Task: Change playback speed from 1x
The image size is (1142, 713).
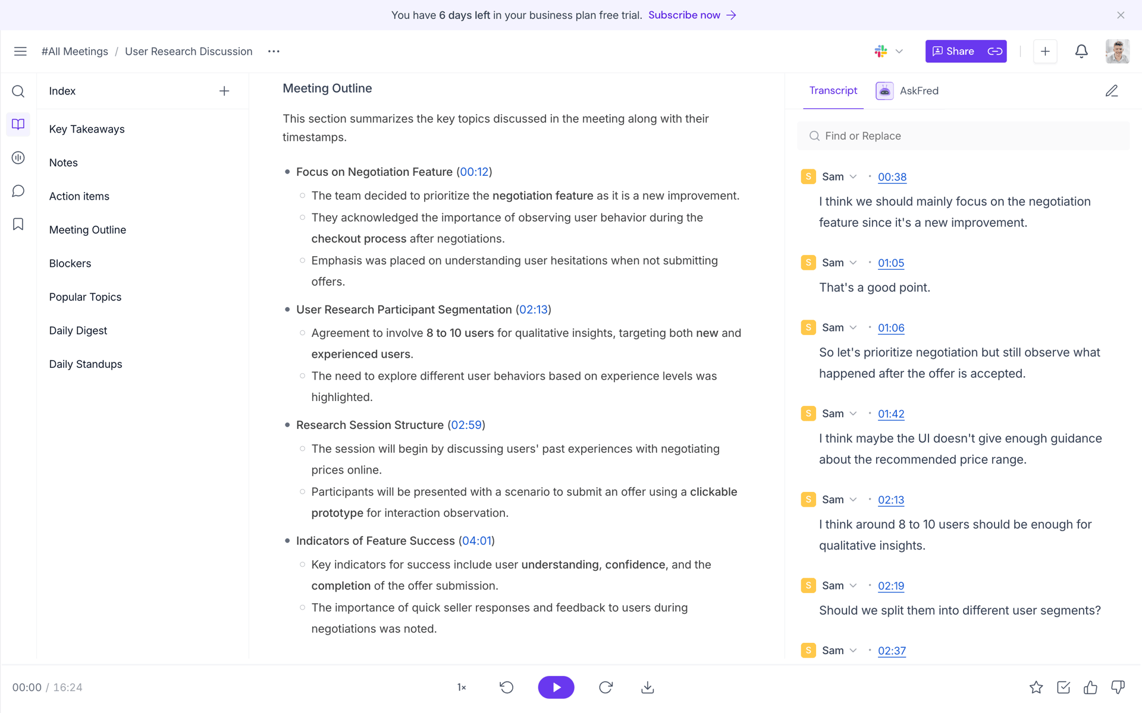Action: [x=462, y=687]
